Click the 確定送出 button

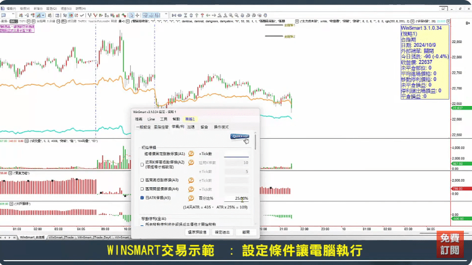pos(222,232)
